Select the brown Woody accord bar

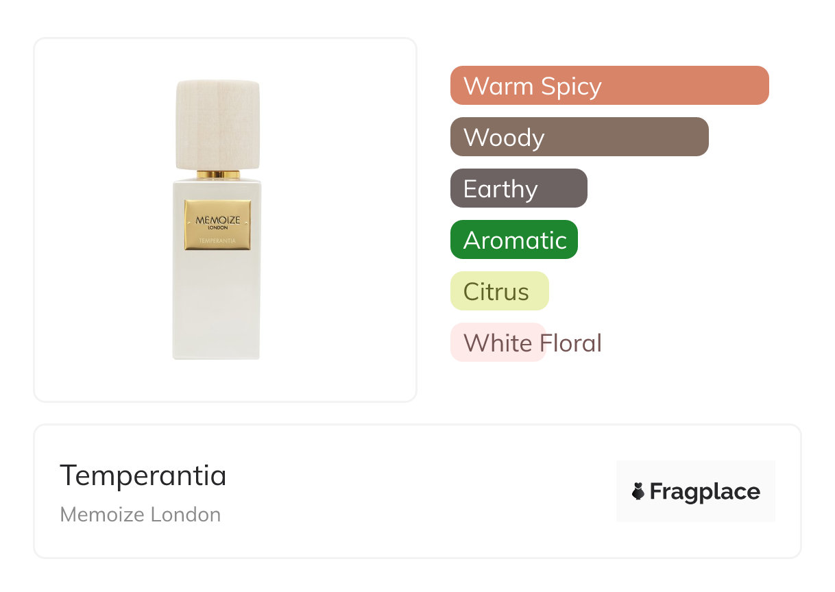(x=579, y=137)
